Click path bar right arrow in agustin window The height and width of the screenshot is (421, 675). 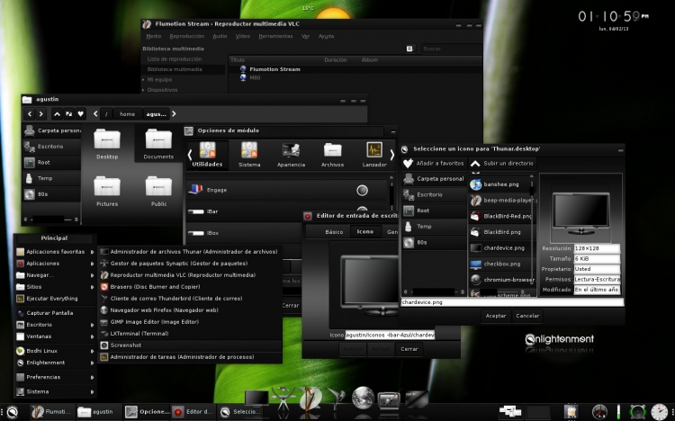[x=174, y=114]
